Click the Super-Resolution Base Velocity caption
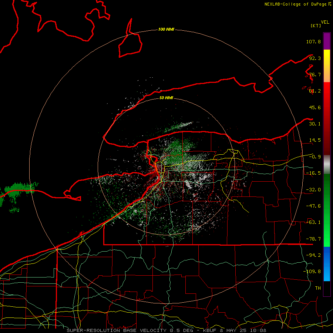 [166, 330]
